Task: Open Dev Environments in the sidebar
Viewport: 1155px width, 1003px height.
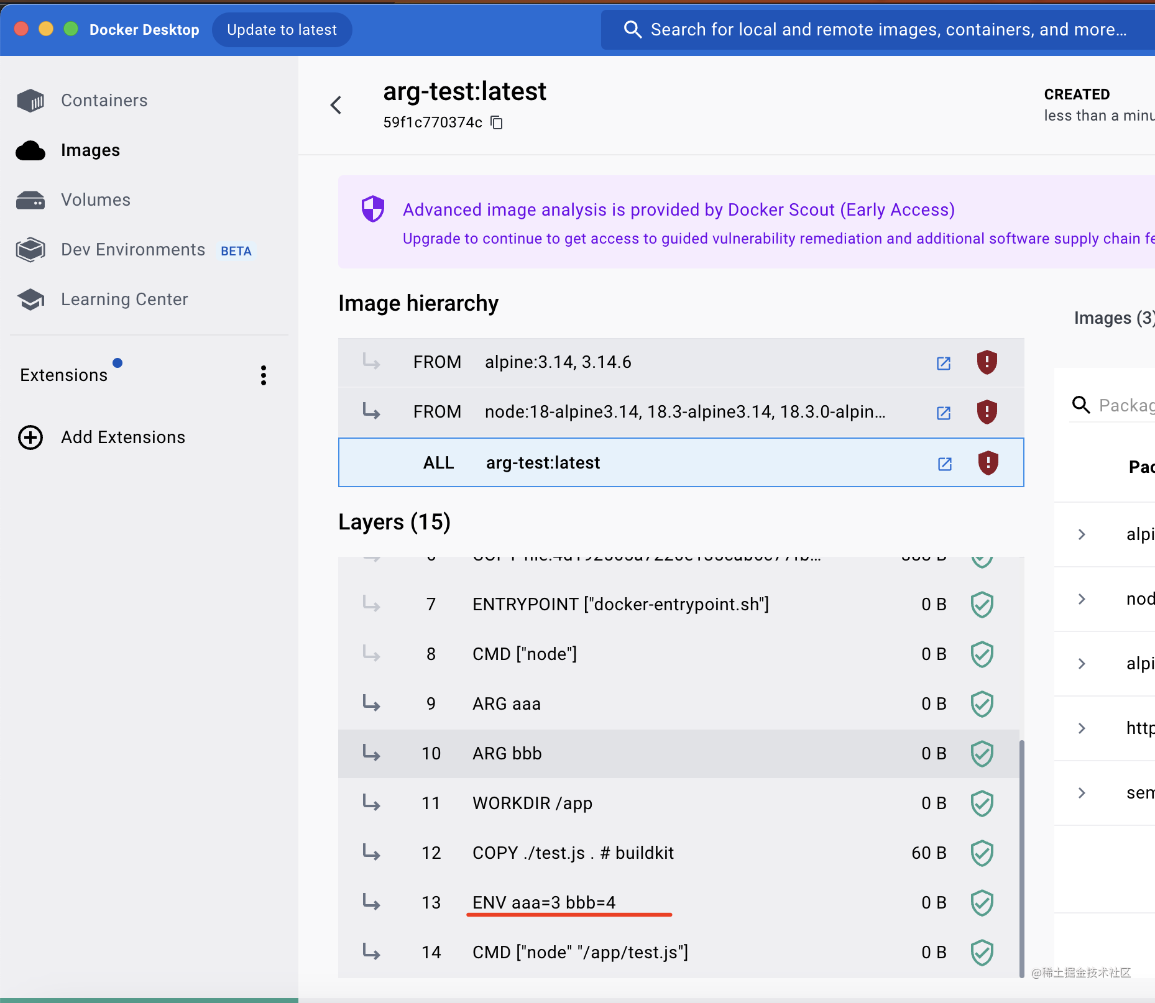Action: (x=133, y=250)
